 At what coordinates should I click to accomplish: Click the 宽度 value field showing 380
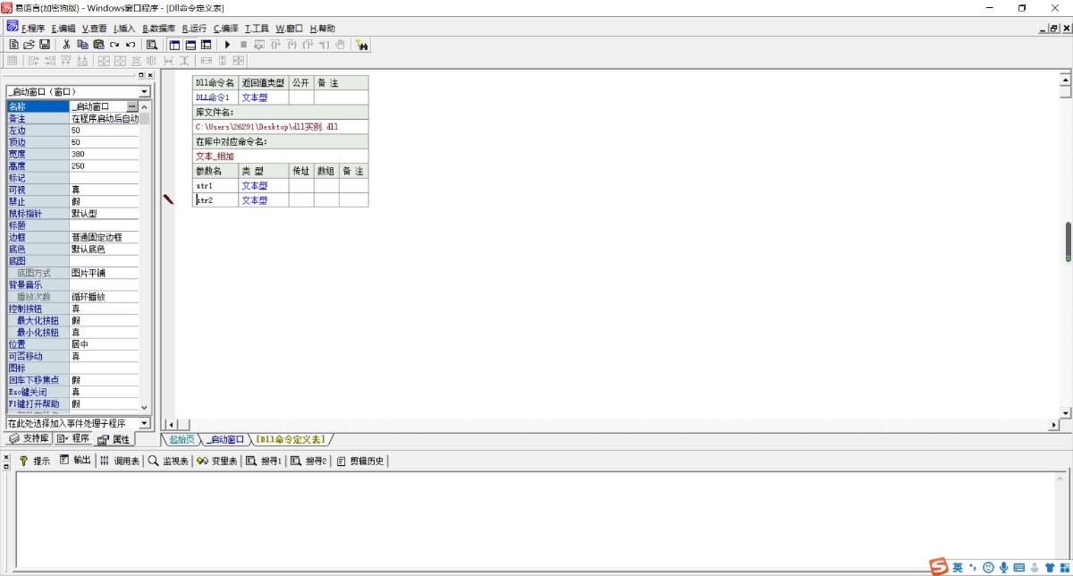104,154
